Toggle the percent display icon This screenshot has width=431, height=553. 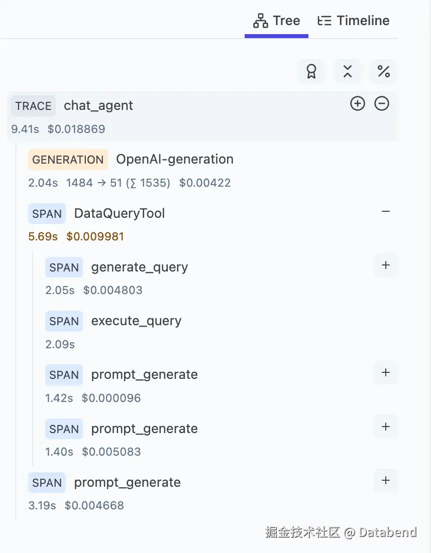[384, 71]
